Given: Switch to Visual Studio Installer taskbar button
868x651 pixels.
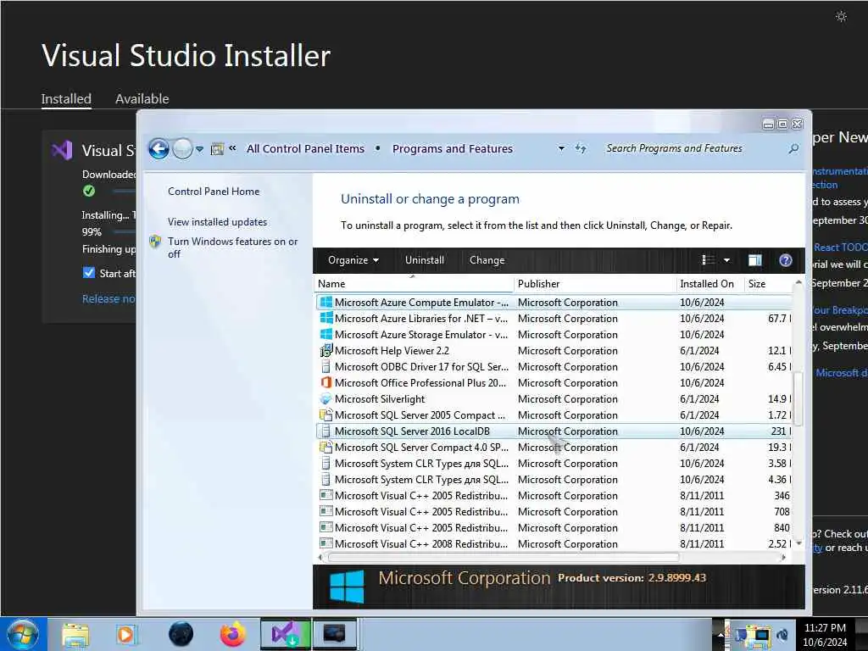Looking at the screenshot, I should click(x=285, y=634).
